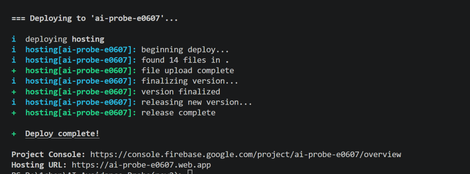The width and height of the screenshot is (470, 174).
Task: Click the blue hosting tag on 'beginning deploy' line
Action: pos(81,49)
